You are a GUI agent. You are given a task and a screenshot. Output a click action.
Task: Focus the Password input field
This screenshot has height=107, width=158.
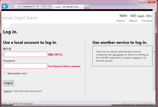click(x=25, y=66)
